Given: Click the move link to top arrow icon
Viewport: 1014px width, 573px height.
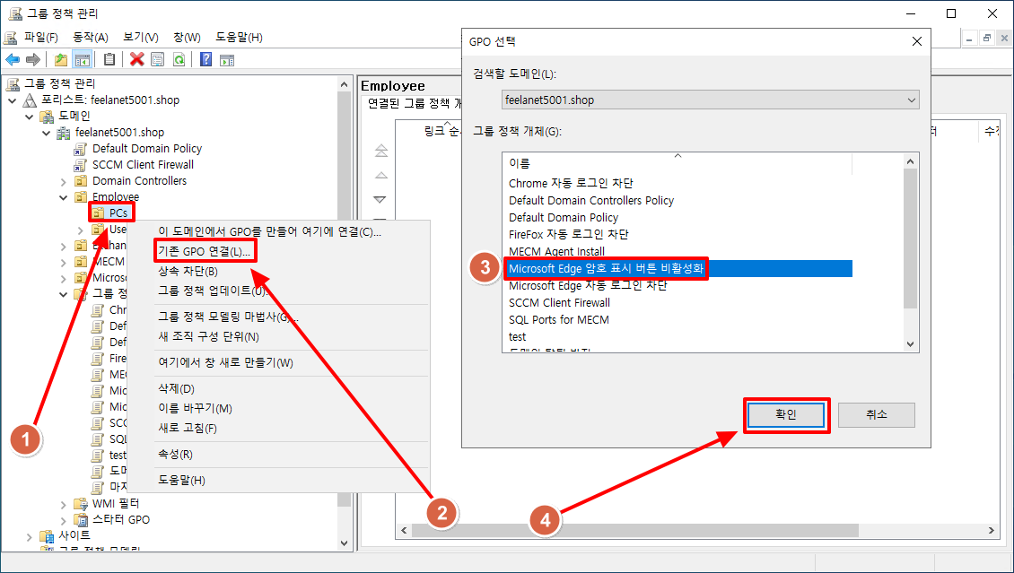Looking at the screenshot, I should tap(381, 152).
